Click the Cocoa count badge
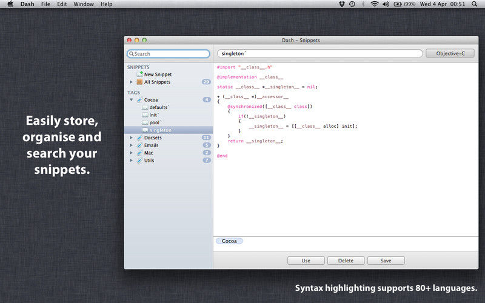Screen dimensions: 485x303 pyautogui.click(x=207, y=99)
